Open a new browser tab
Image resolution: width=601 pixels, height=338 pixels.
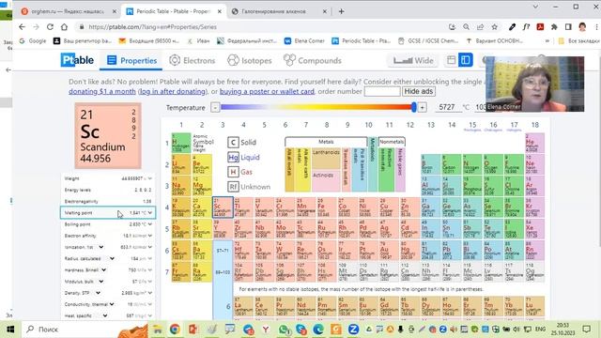[341, 11]
